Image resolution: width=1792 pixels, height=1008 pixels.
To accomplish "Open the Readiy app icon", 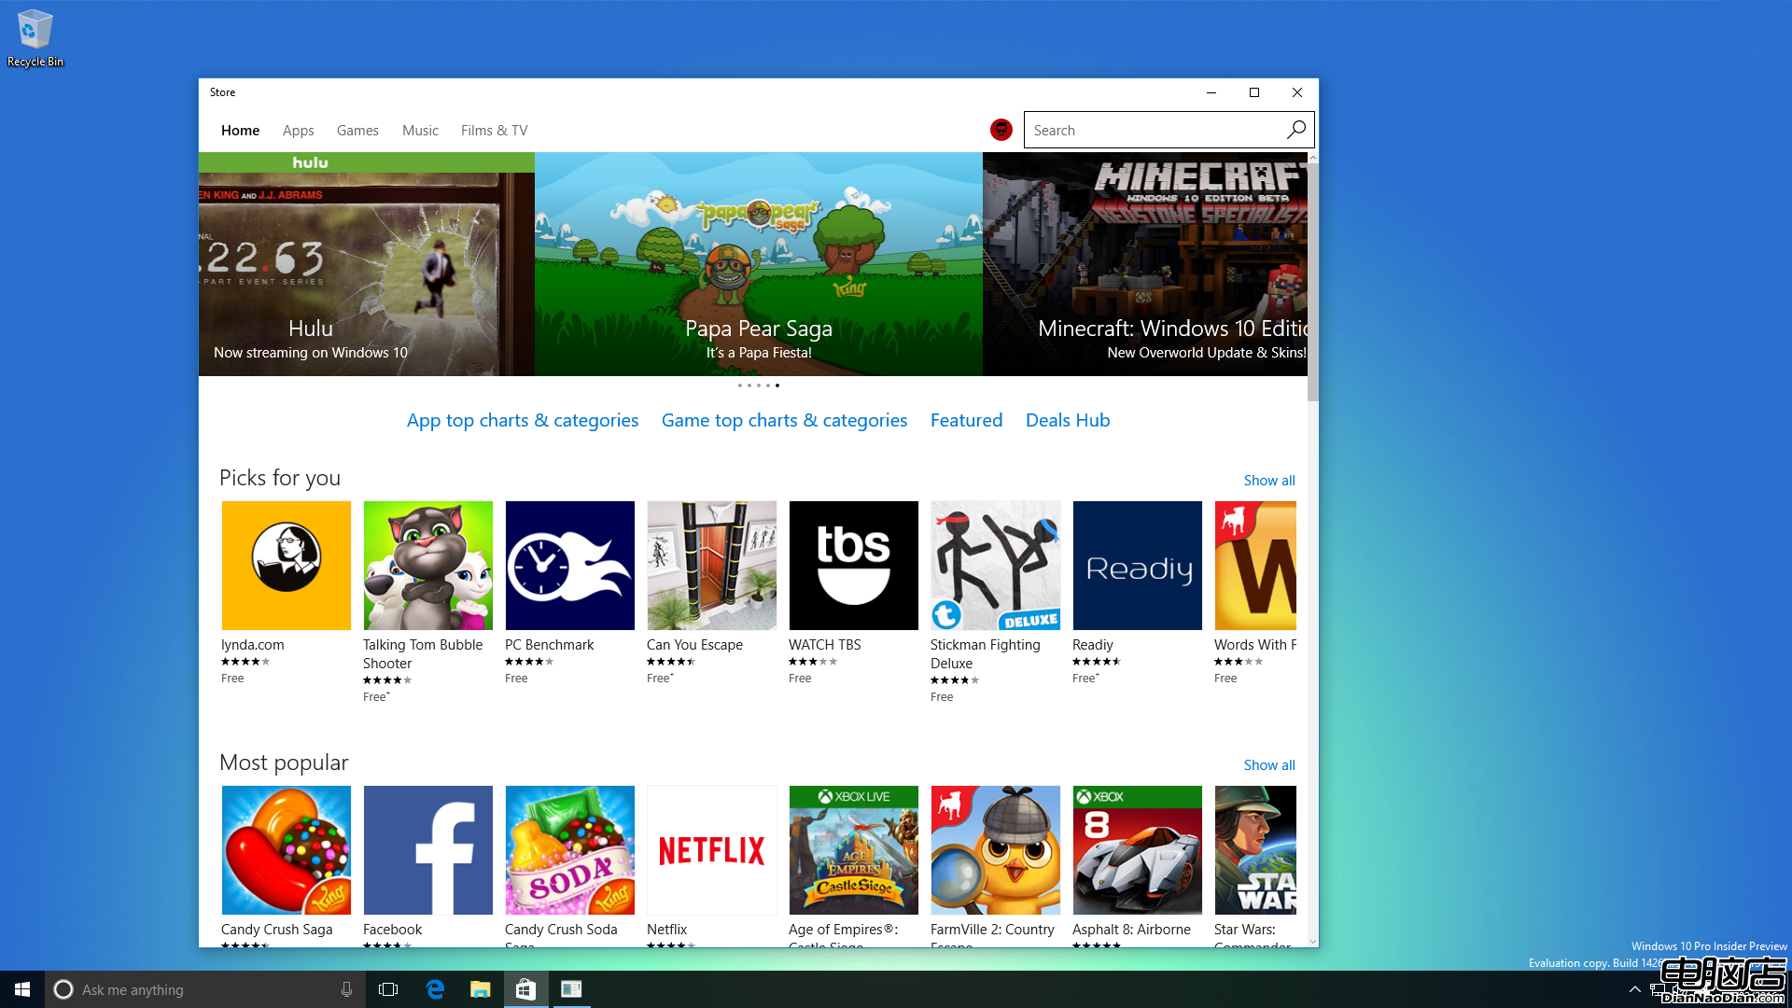I will pyautogui.click(x=1137, y=566).
